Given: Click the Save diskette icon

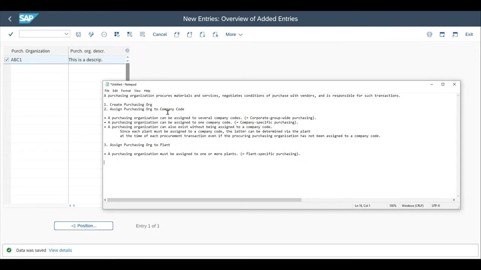Looking at the screenshot, I should tap(78, 34).
